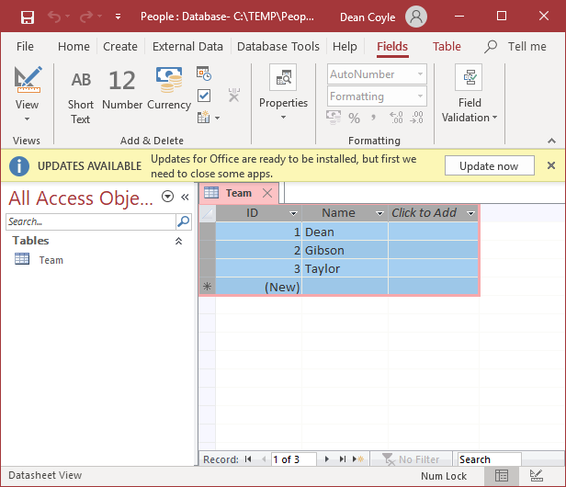Switch to Datasheet View status icon
Screen dimensions: 566x487
coord(502,476)
